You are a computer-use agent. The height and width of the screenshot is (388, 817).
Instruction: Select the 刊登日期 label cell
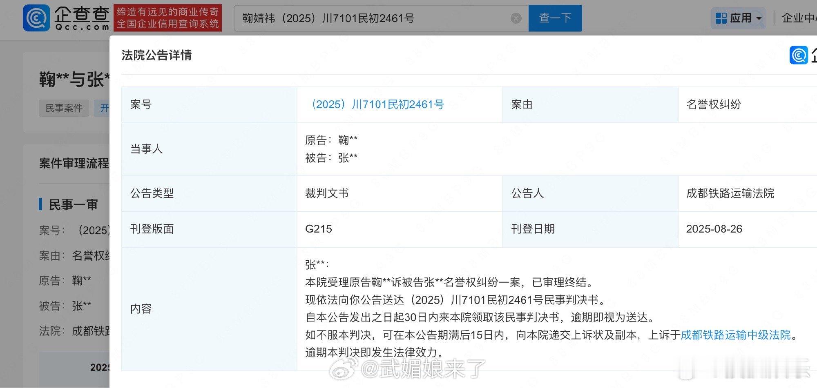pos(590,229)
